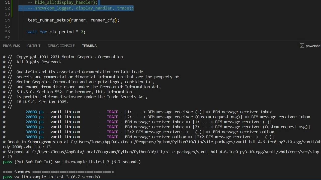
Task: Click 'runner_cfg' argument in the editor
Action: point(103,20)
